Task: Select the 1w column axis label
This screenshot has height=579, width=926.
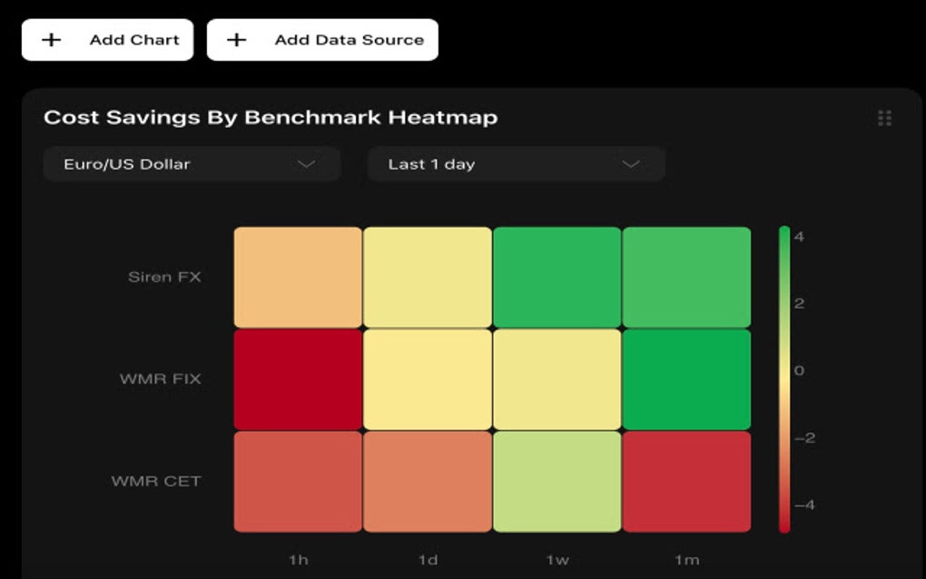Action: click(x=557, y=560)
